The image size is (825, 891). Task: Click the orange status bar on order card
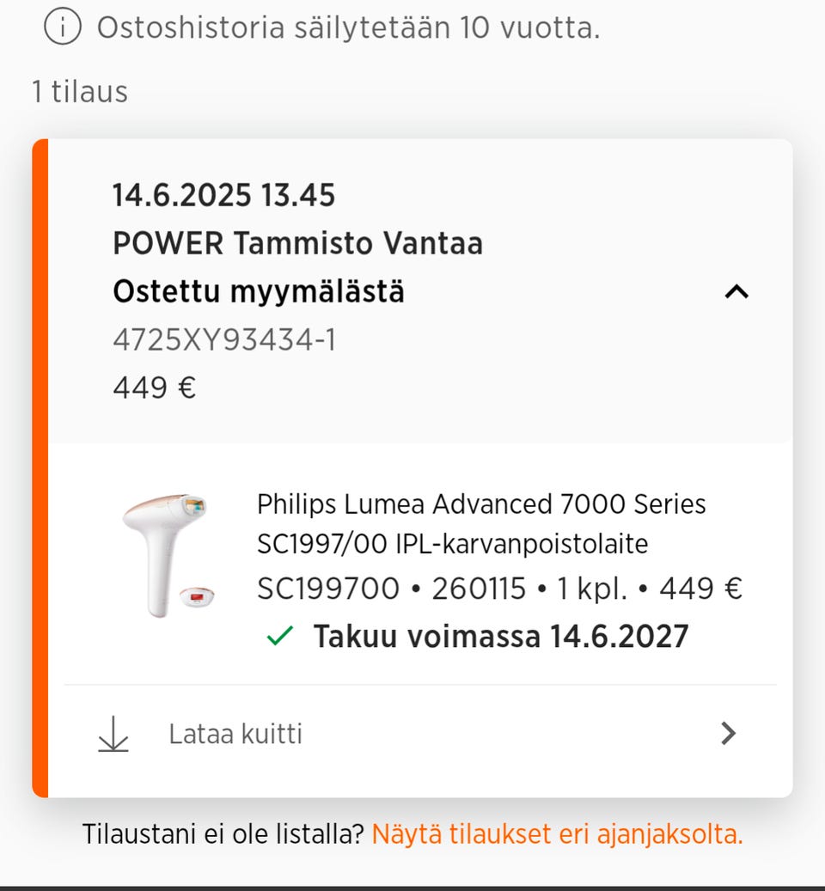coord(40,468)
